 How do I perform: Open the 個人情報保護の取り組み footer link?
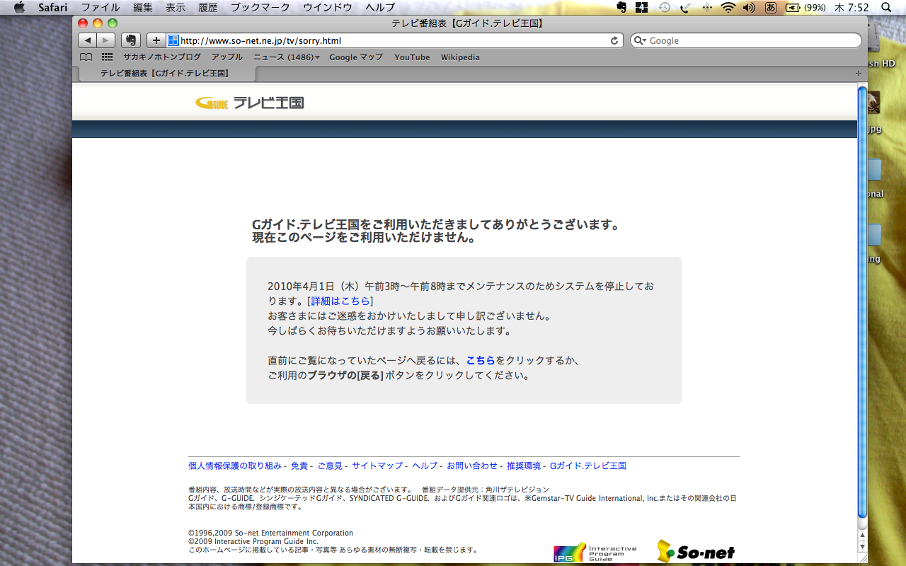tap(235, 466)
